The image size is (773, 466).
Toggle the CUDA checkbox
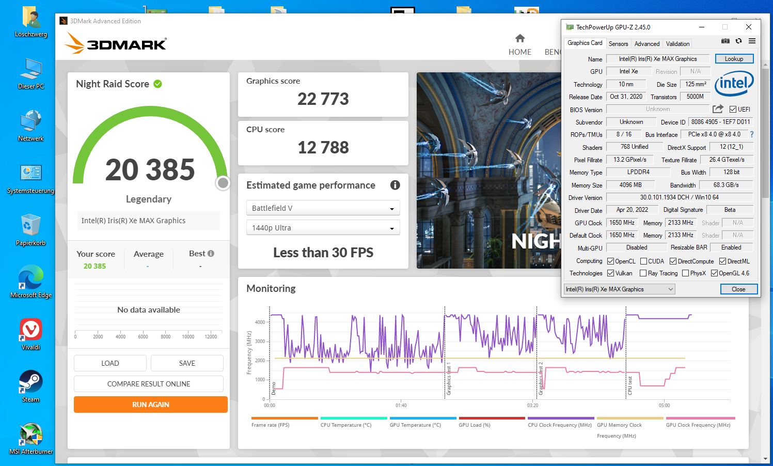point(643,261)
